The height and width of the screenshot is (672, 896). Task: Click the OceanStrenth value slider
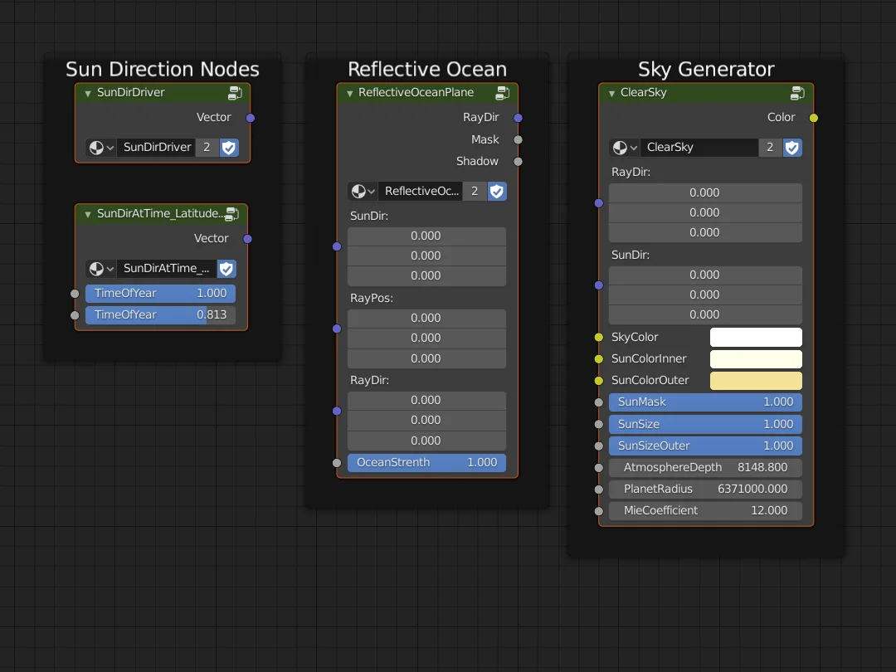426,462
